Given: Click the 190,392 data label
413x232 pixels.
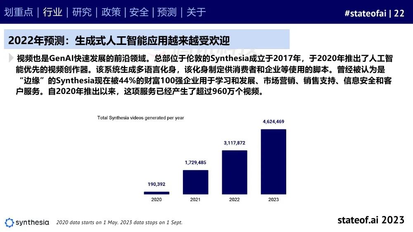Looking at the screenshot, I should click(x=157, y=184).
